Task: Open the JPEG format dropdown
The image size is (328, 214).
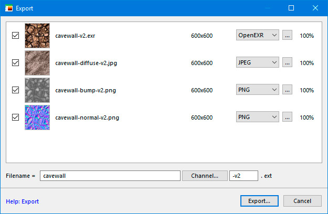Action: point(257,63)
